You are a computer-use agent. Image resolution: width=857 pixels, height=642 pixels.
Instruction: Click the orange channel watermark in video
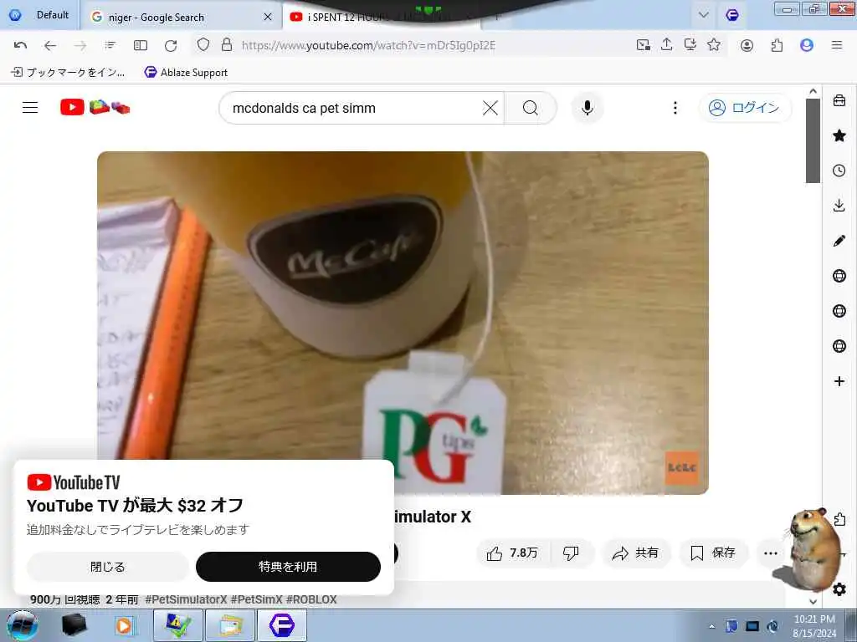[681, 468]
